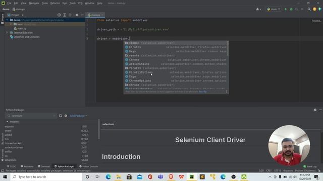Open Sublime Text from the taskbar

coord(202,176)
